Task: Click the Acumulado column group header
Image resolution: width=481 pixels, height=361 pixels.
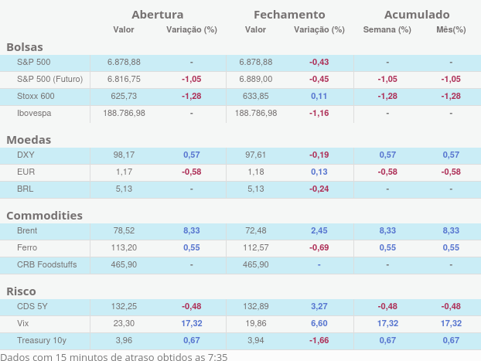Action: tap(417, 15)
